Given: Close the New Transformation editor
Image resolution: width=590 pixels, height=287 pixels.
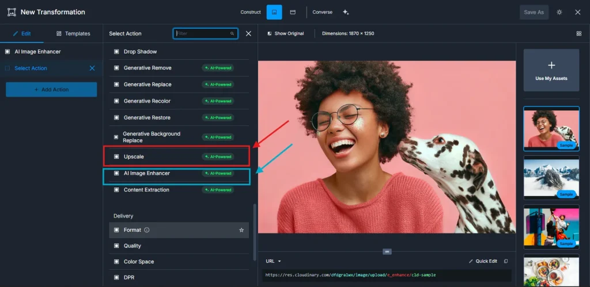Looking at the screenshot, I should click(x=577, y=12).
